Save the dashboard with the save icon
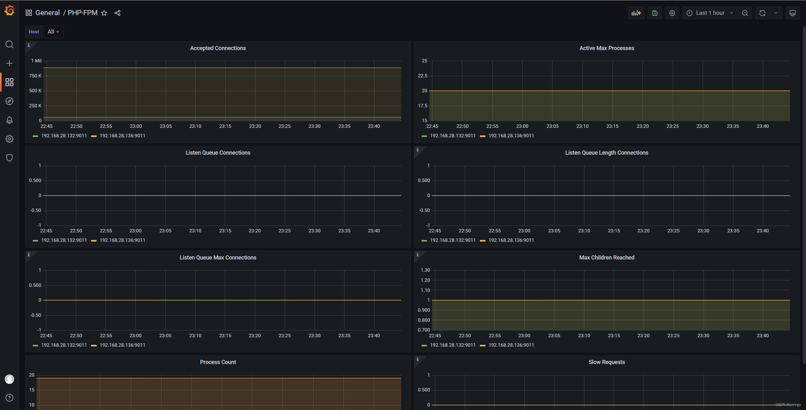 point(655,13)
